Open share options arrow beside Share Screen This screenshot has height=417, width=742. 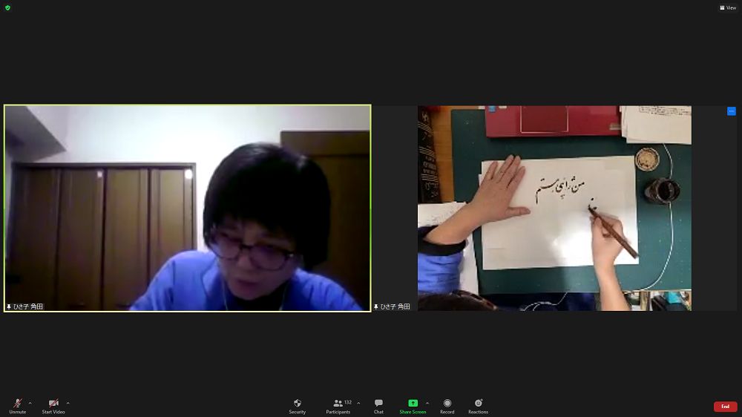pos(427,403)
